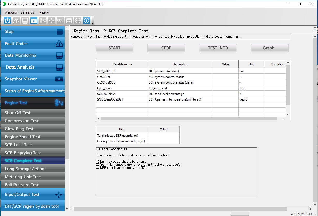Click the Description column header
Viewport: 318px width, 216px height.
(x=180, y=64)
